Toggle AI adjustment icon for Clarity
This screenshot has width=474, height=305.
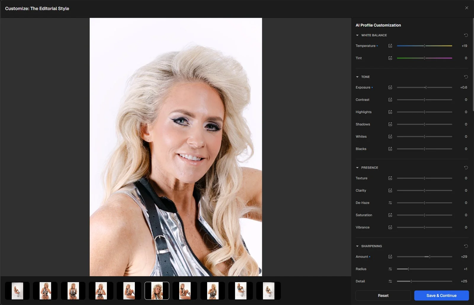(x=390, y=191)
